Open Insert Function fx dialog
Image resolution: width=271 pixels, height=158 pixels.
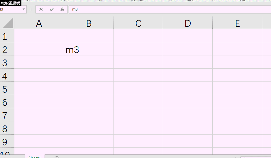pyautogui.click(x=62, y=9)
